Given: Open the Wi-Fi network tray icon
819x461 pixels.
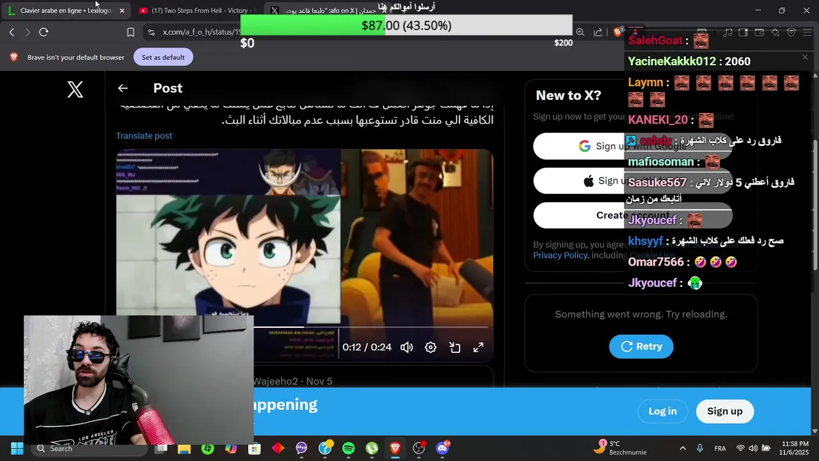Looking at the screenshot, I should [x=740, y=448].
